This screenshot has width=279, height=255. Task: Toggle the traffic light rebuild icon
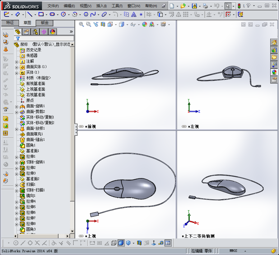(239, 6)
